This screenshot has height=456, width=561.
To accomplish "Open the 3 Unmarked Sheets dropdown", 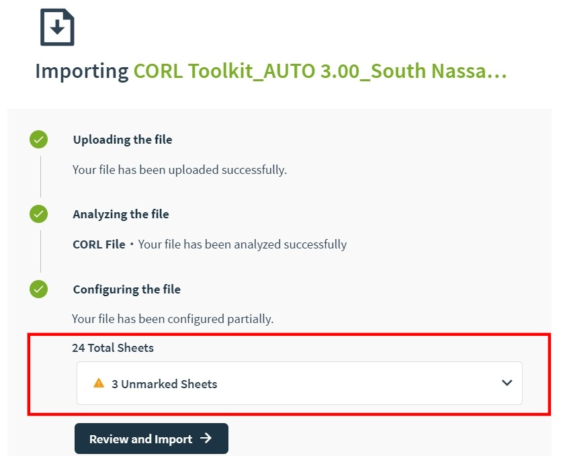I will (x=300, y=383).
